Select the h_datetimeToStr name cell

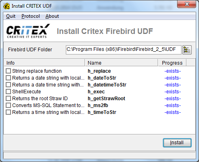point(107,85)
